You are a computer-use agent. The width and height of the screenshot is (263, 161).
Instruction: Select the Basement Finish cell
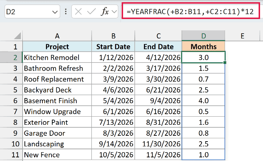(x=57, y=101)
